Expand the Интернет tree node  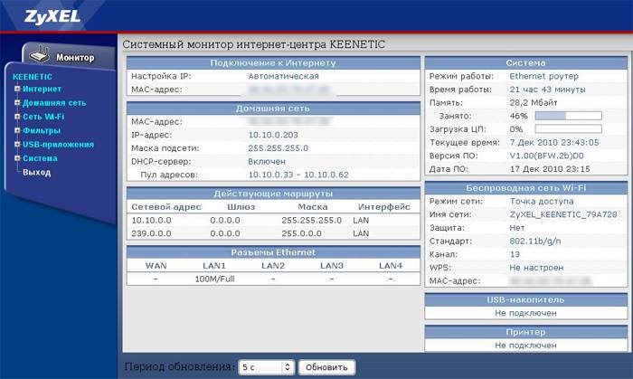pos(17,89)
